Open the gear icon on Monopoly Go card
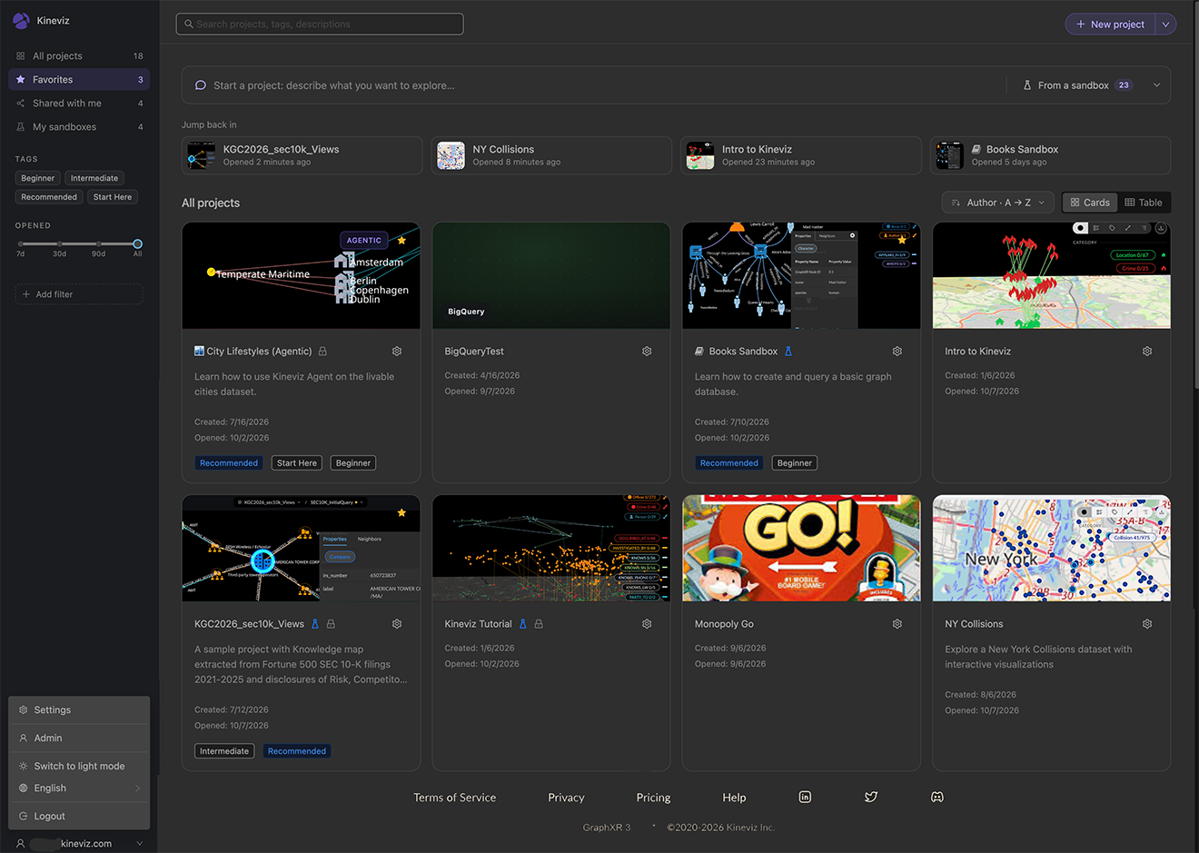This screenshot has height=853, width=1199. pos(897,624)
